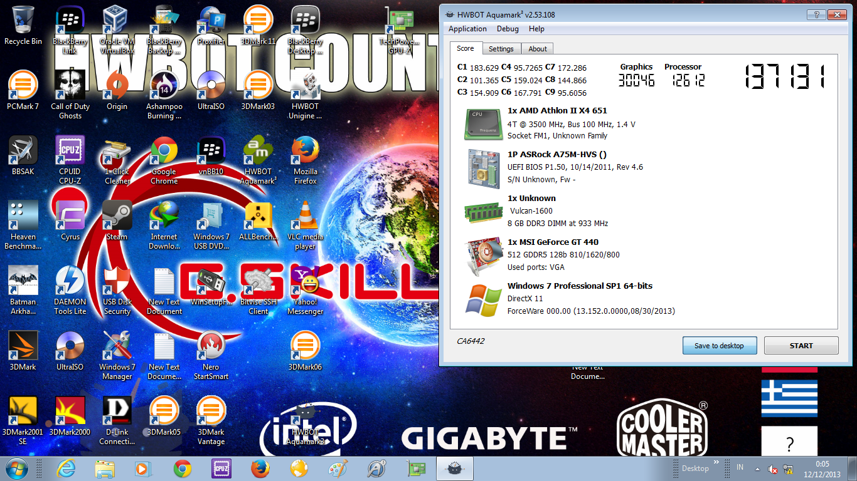Select the Yahoo! Messenger desktop icon
This screenshot has height=481, width=857.
coord(305,290)
